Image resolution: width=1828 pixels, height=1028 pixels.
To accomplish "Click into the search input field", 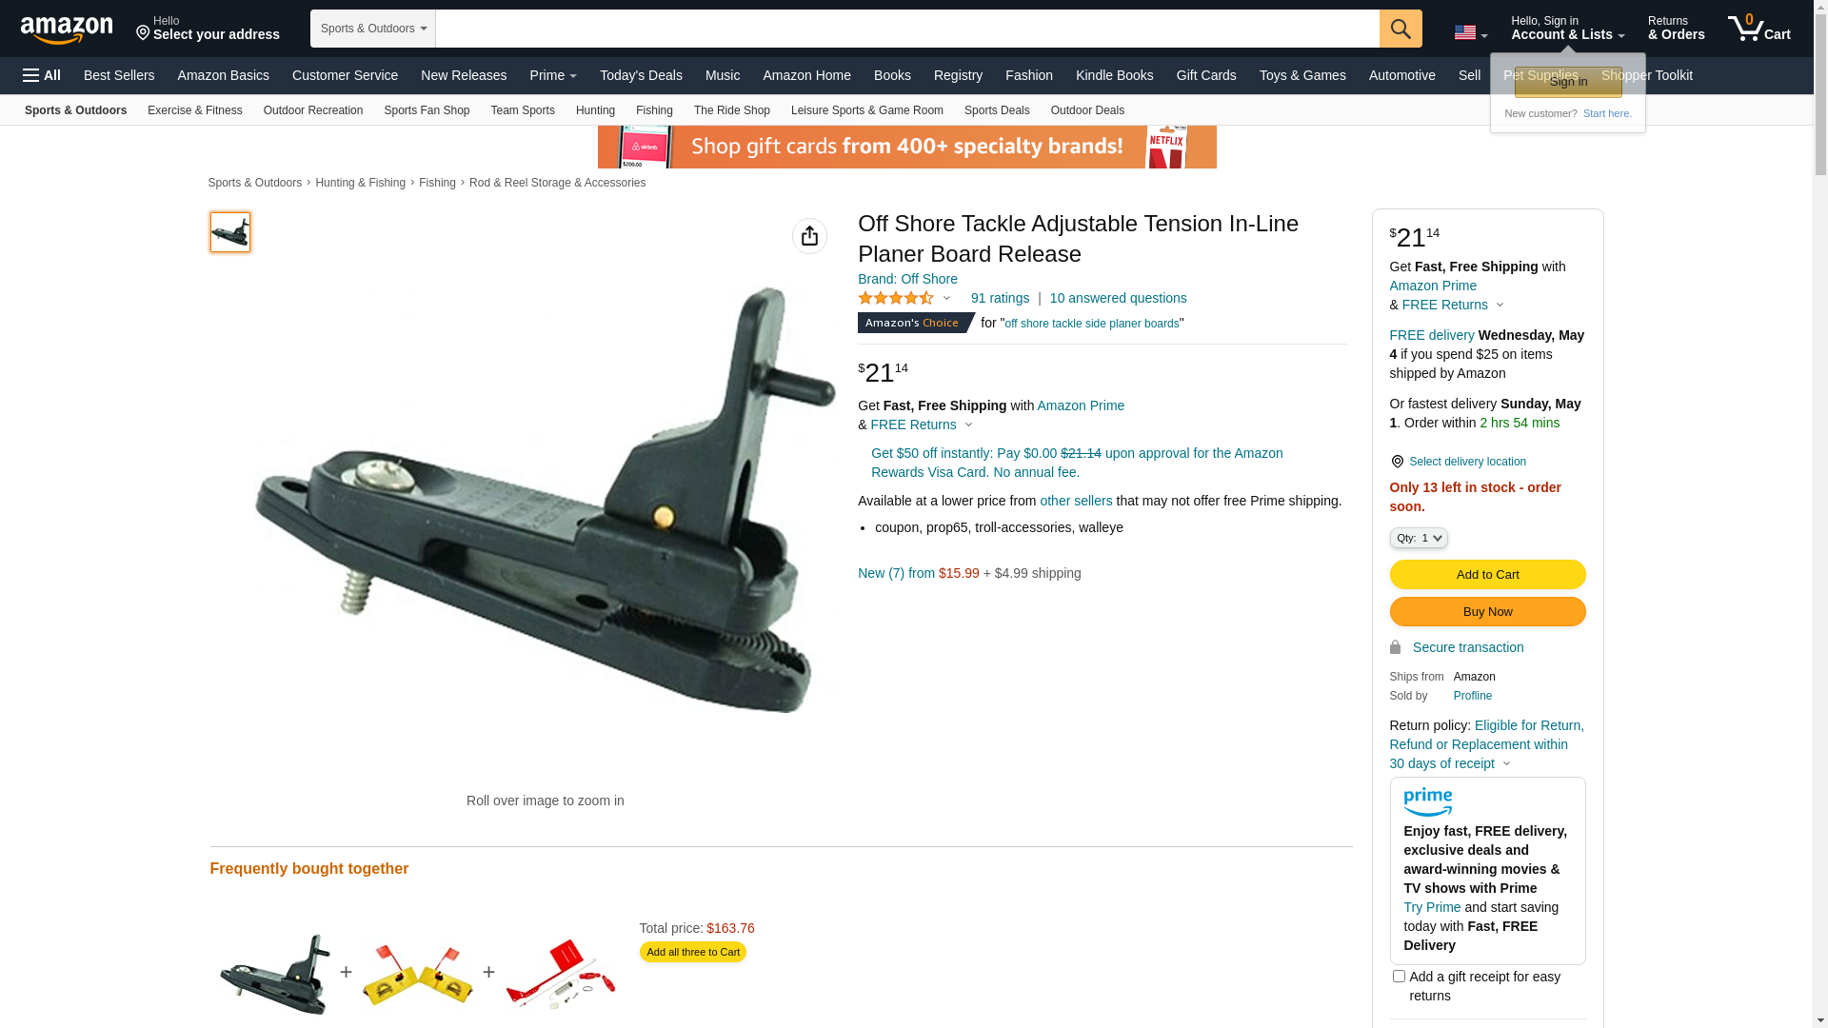I will 907,29.
